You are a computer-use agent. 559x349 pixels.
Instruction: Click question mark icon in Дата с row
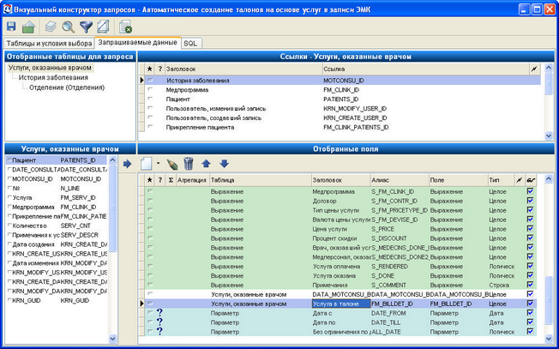159,313
